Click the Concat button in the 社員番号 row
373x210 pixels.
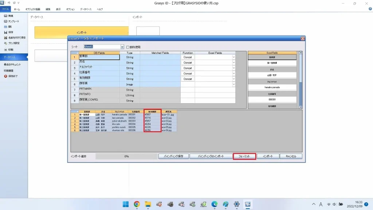click(188, 74)
